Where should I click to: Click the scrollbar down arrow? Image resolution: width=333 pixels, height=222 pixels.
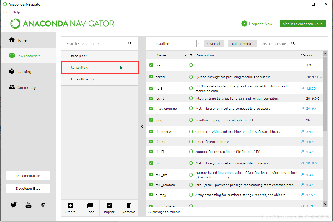(325, 204)
